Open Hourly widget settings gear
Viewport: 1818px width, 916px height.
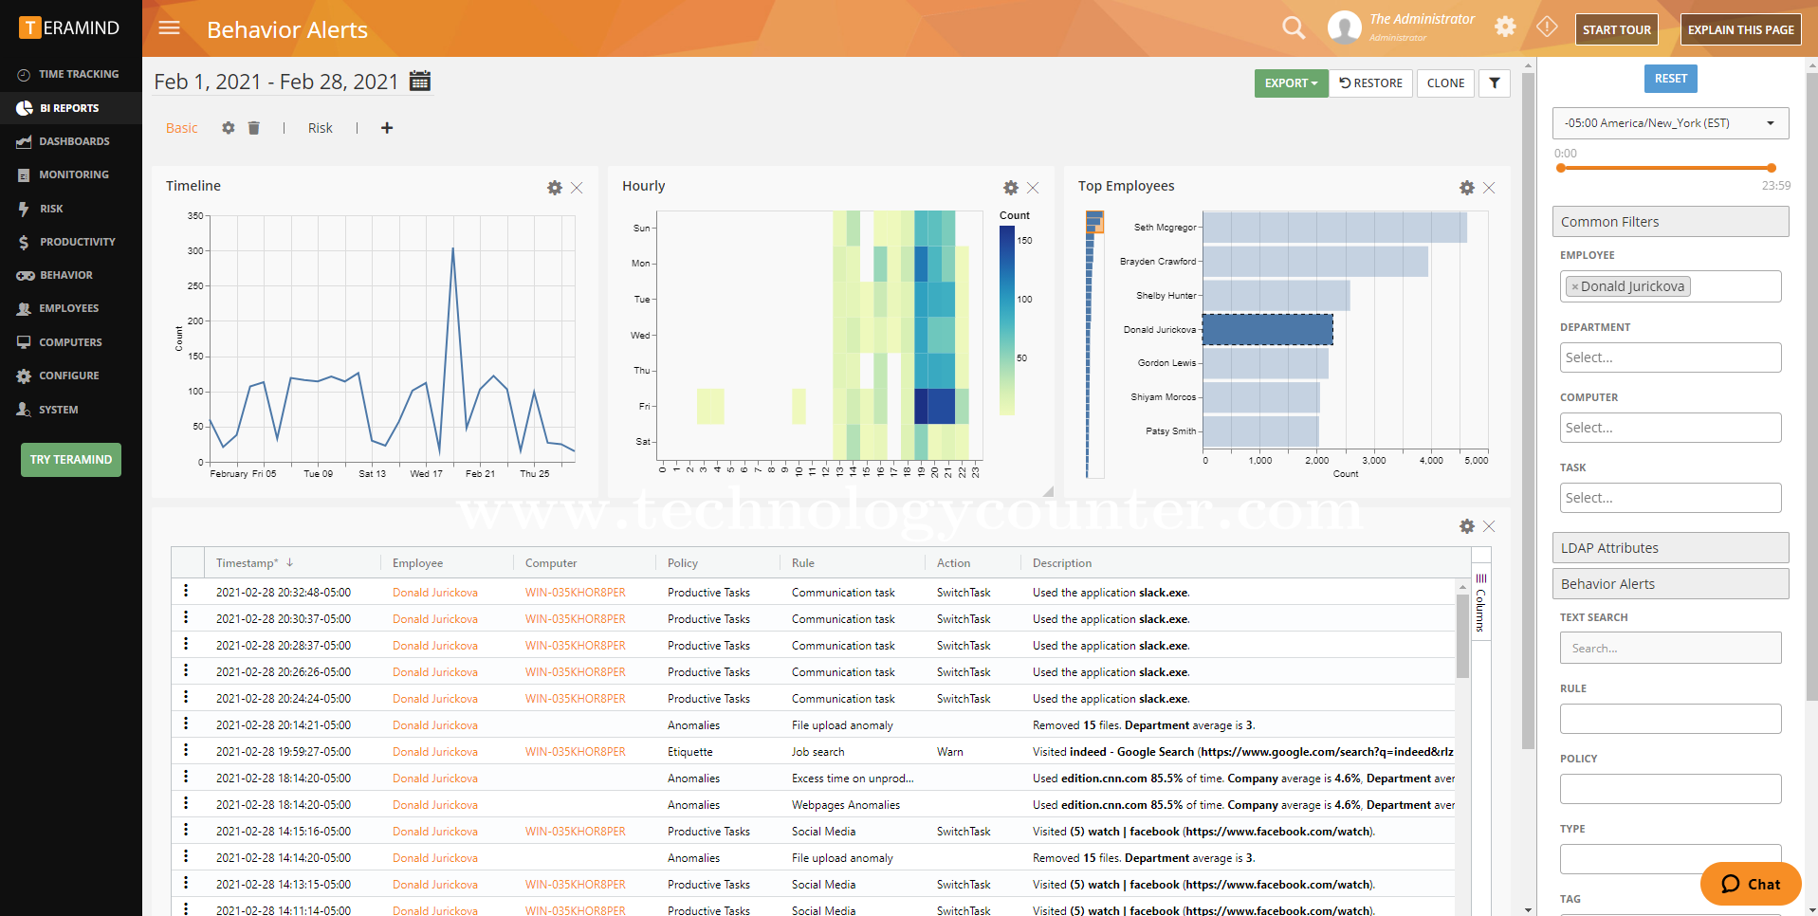pyautogui.click(x=1011, y=188)
